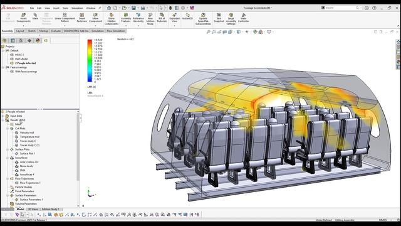Open the Help question mark icon
The height and width of the screenshot is (226, 401).
pos(374,8)
